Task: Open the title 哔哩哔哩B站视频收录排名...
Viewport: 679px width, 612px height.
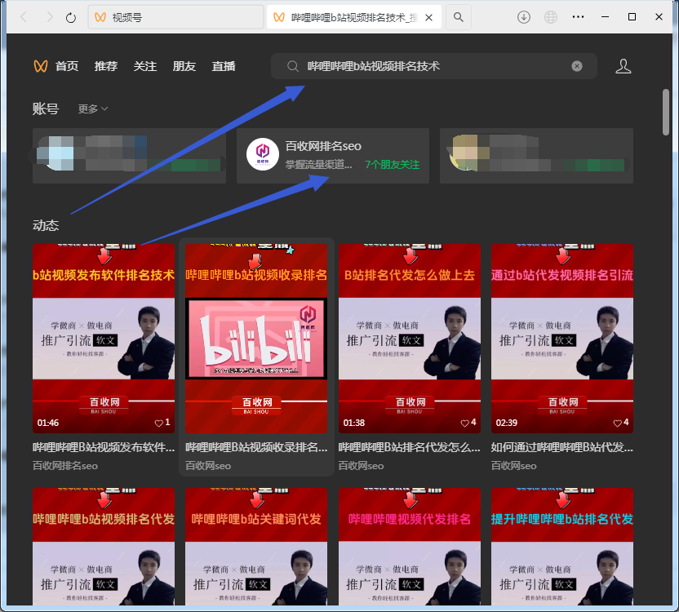Action: click(x=256, y=447)
